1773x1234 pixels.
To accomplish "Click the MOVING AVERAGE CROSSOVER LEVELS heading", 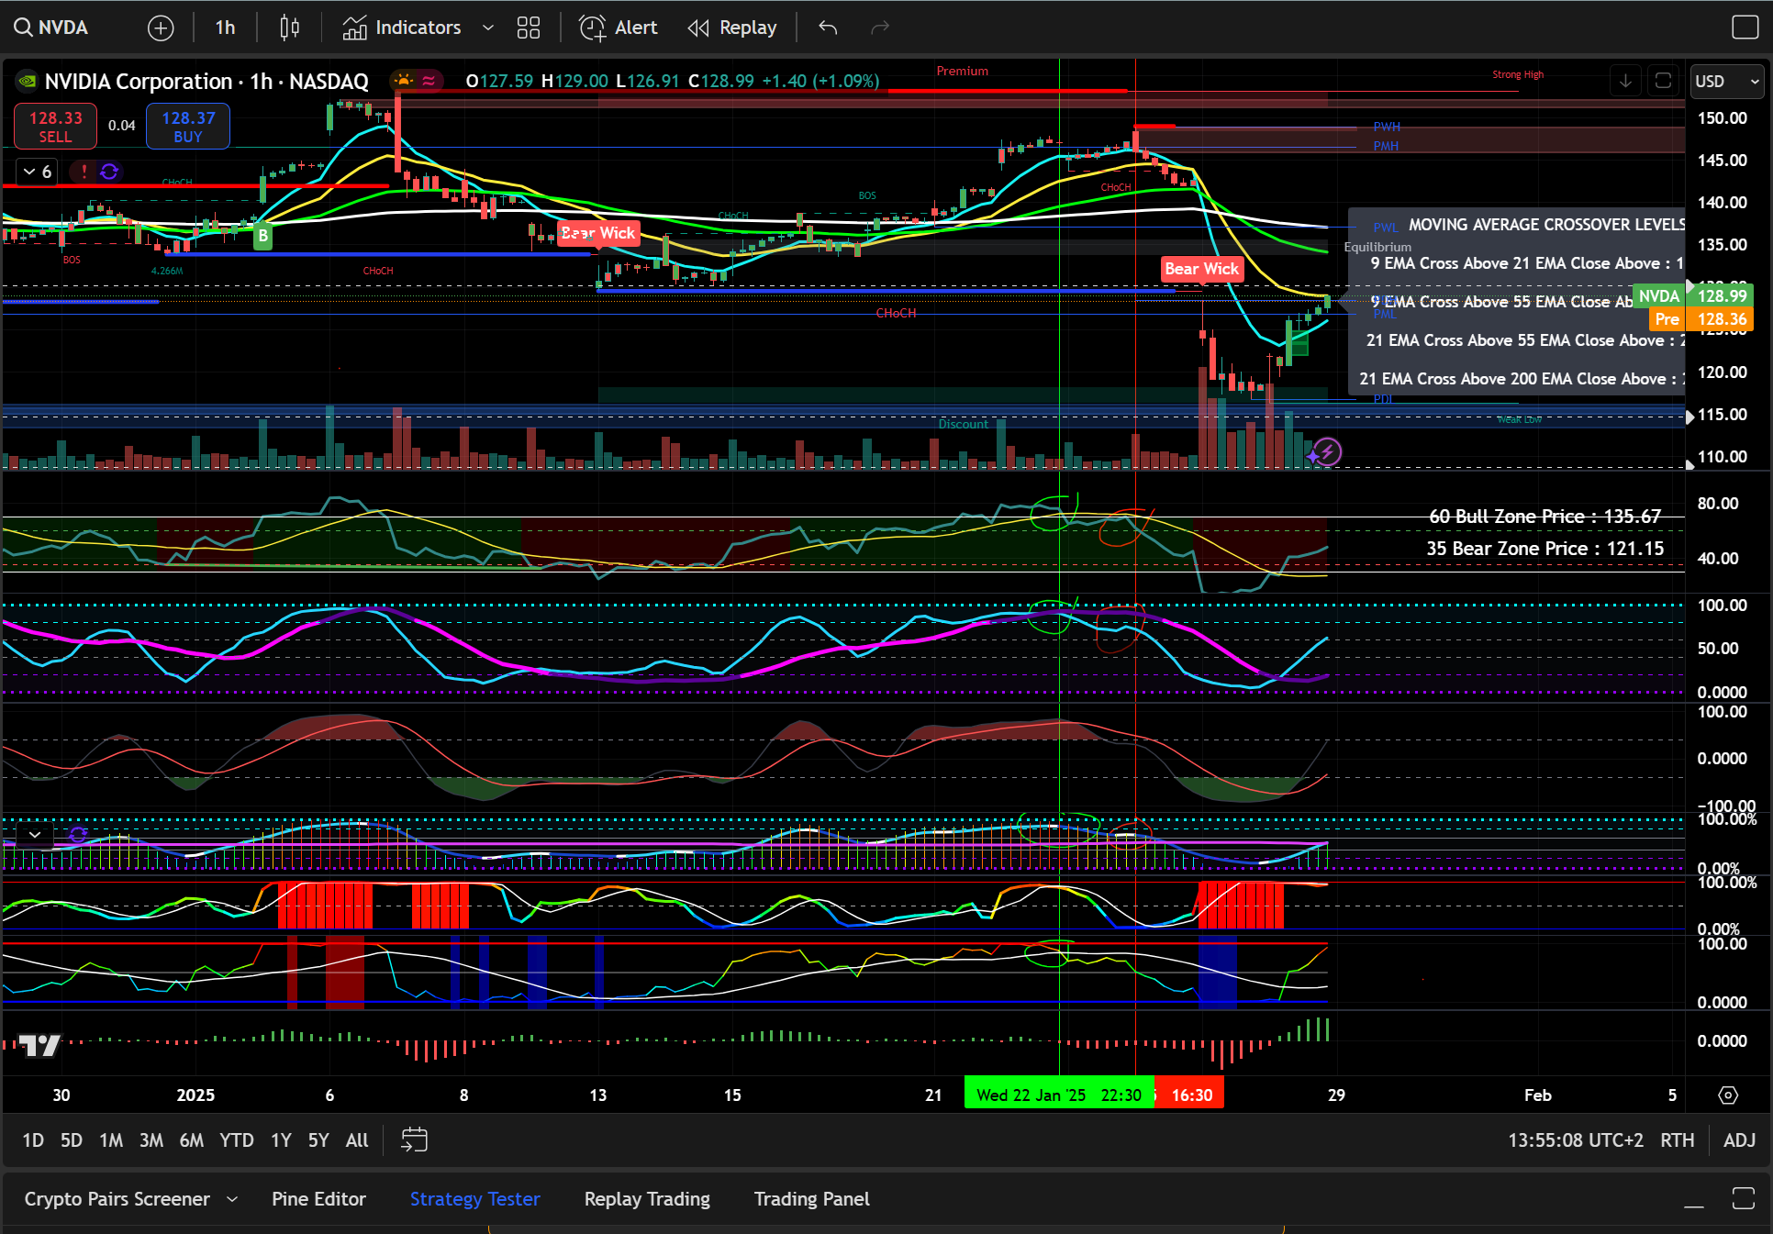I will pyautogui.click(x=1546, y=225).
